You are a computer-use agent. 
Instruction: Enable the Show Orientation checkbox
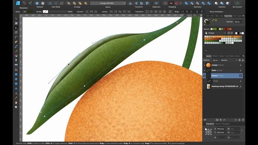click(208, 12)
